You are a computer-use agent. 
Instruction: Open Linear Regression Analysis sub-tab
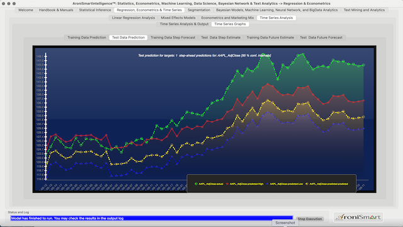click(133, 18)
